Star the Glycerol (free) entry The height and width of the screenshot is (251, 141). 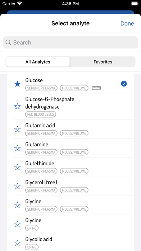(x=17, y=186)
